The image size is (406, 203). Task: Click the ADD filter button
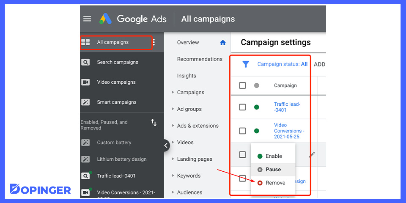320,64
